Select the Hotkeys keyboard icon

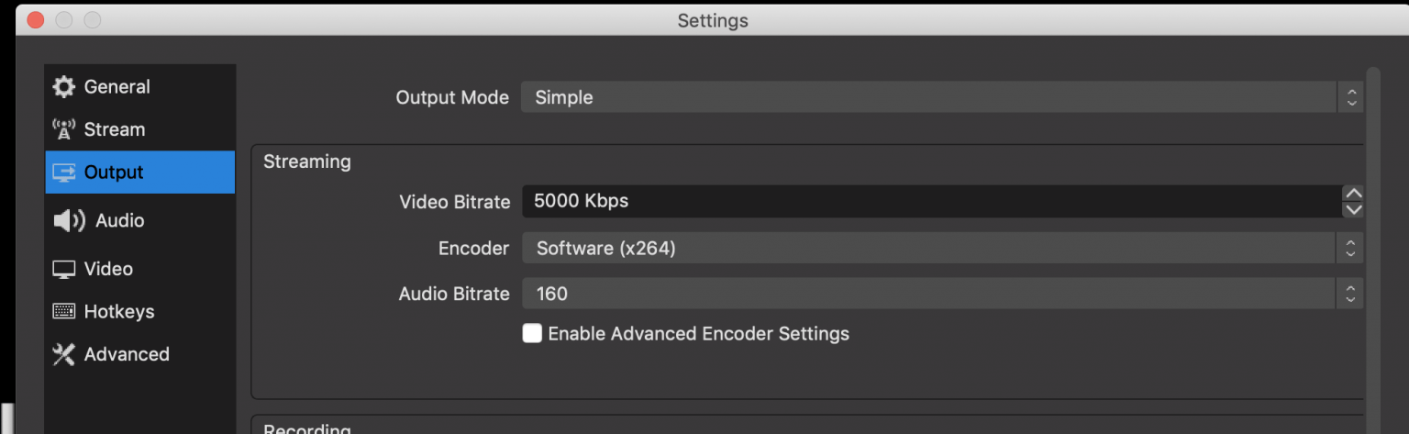click(63, 311)
